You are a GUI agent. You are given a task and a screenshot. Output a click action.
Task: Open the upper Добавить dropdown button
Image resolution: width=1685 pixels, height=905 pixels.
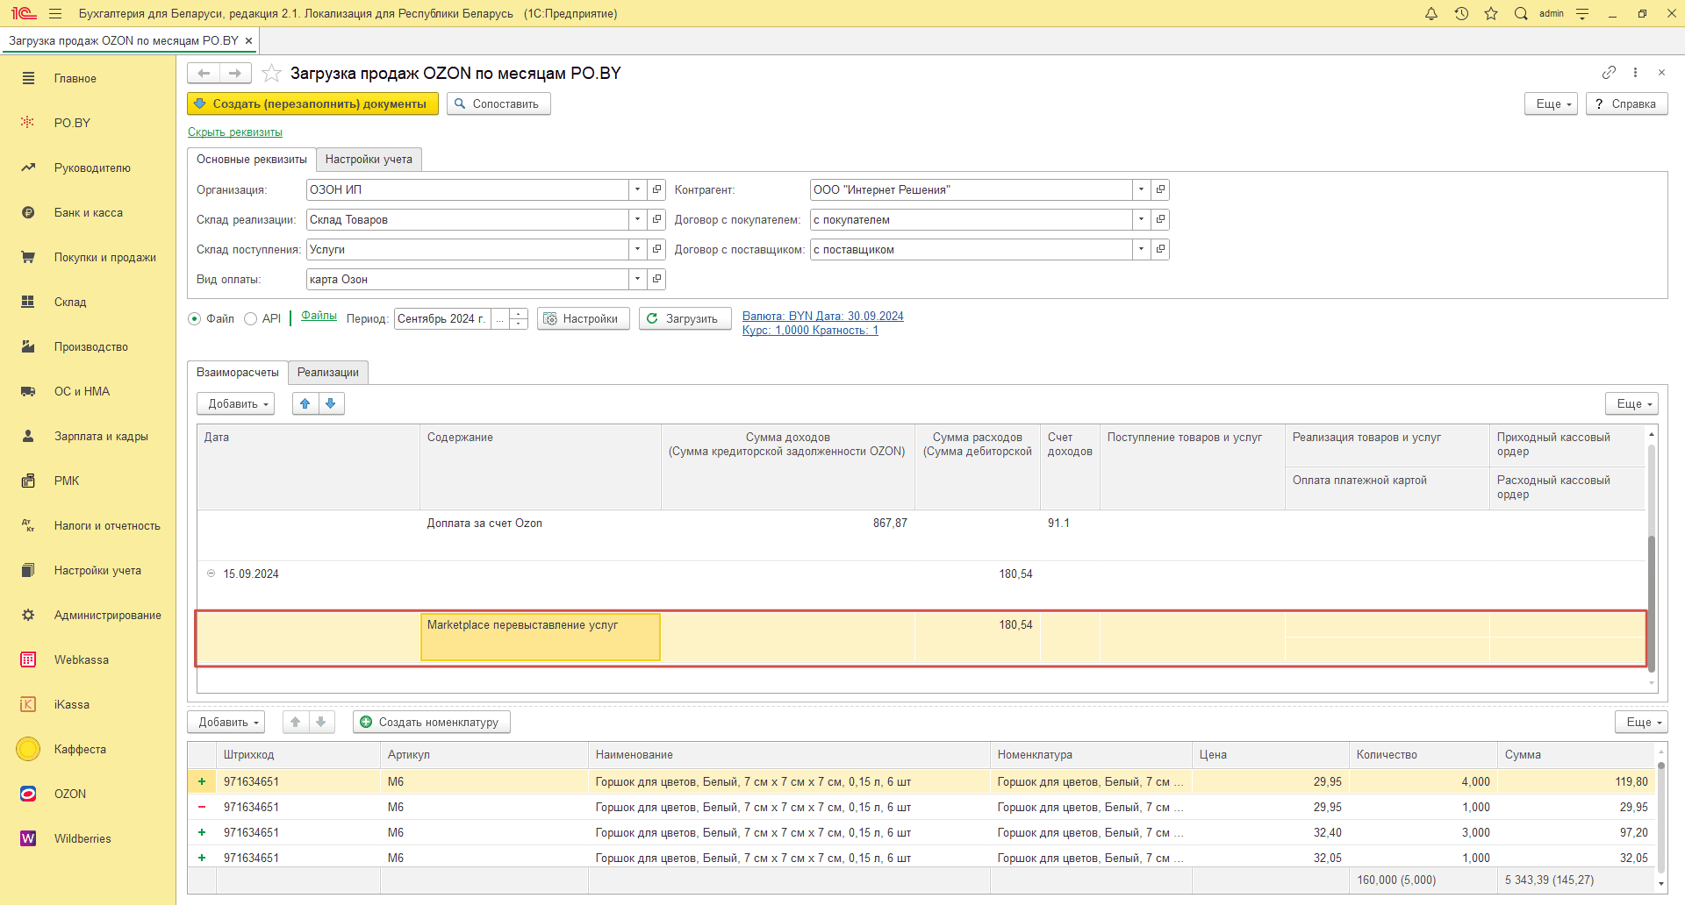pyautogui.click(x=236, y=403)
